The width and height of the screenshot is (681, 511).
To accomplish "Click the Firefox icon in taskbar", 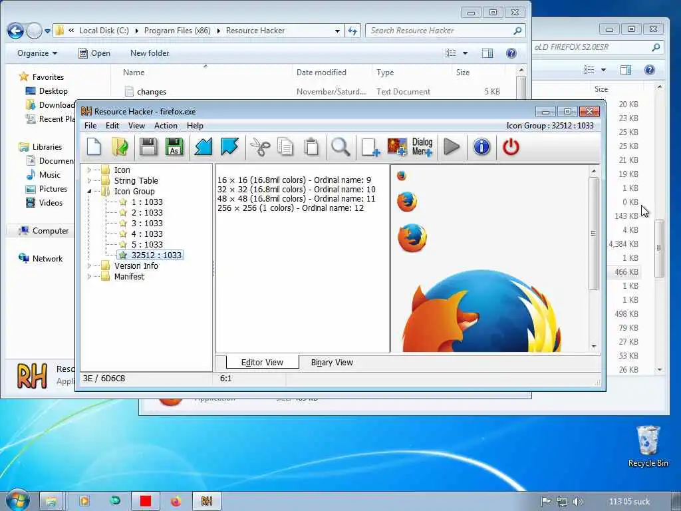I will pyautogui.click(x=176, y=502).
